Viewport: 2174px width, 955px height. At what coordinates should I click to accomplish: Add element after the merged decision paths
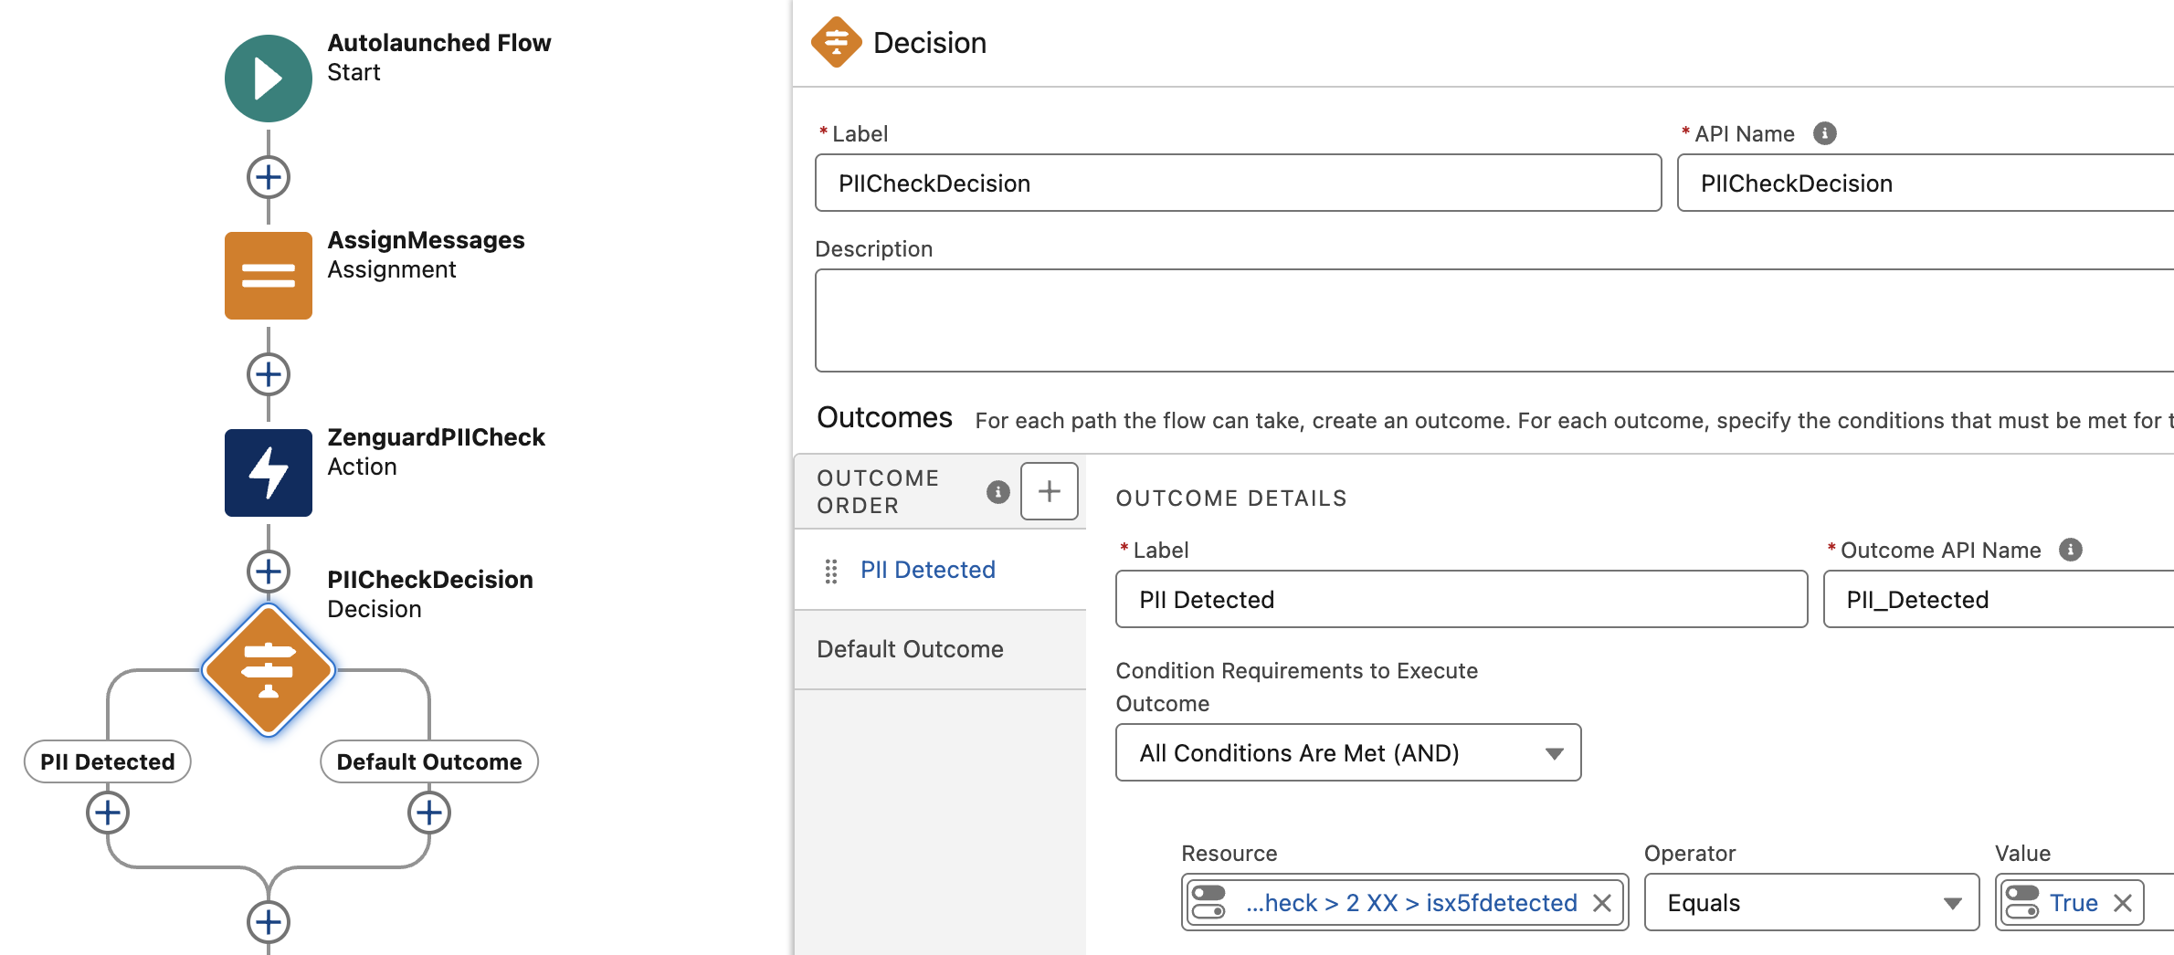[x=269, y=922]
